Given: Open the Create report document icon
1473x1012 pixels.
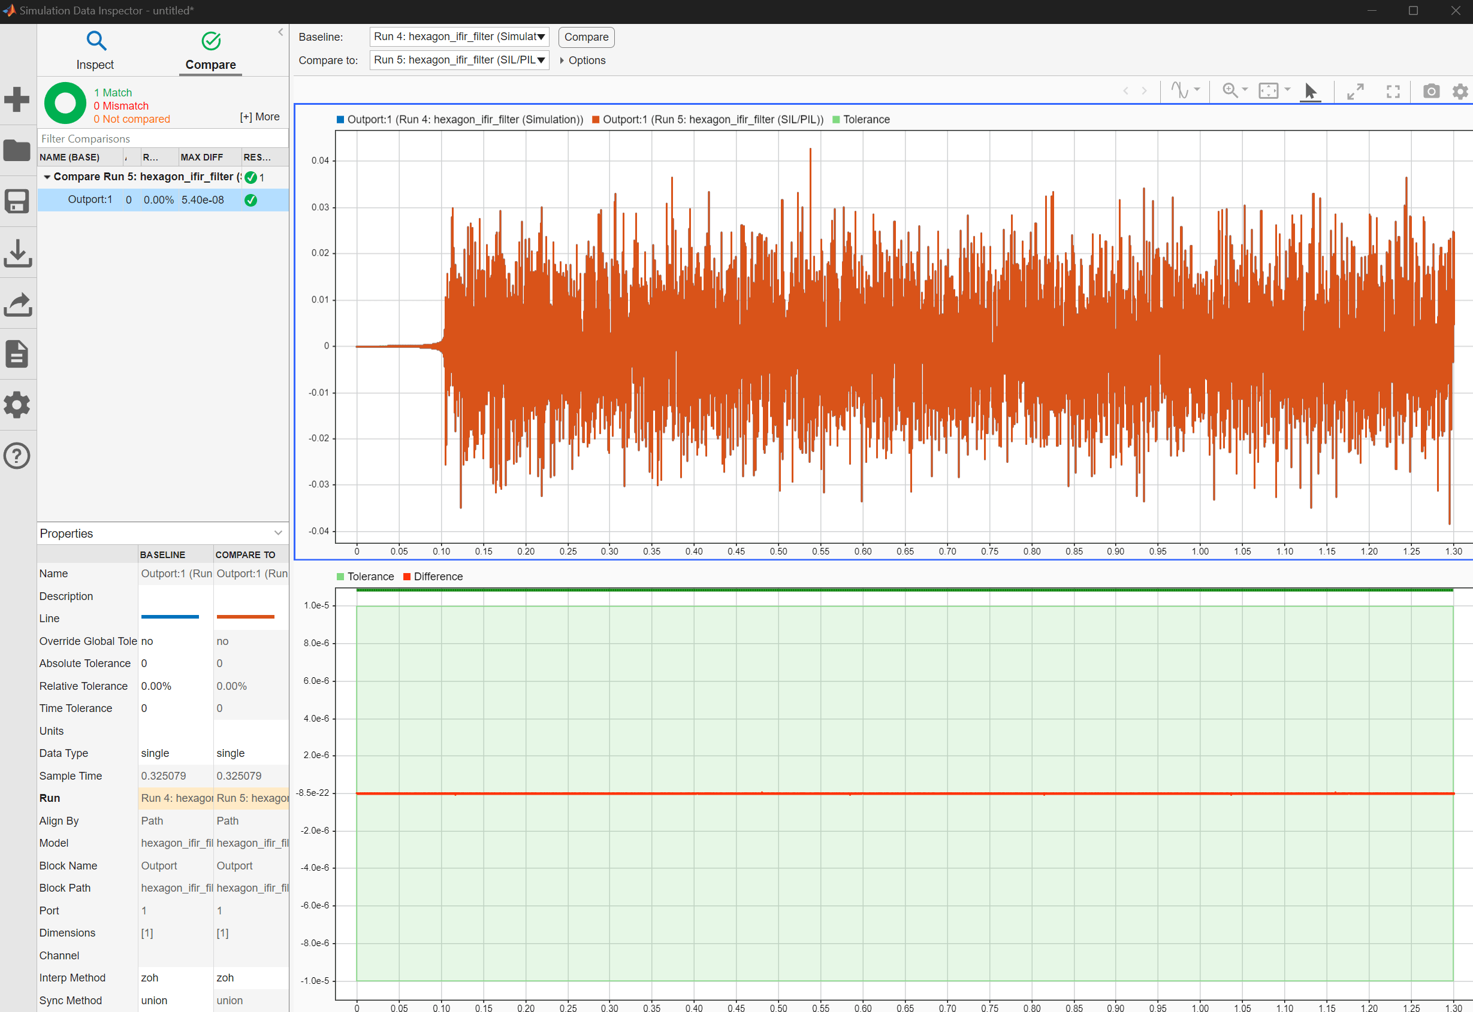Looking at the screenshot, I should 17,354.
